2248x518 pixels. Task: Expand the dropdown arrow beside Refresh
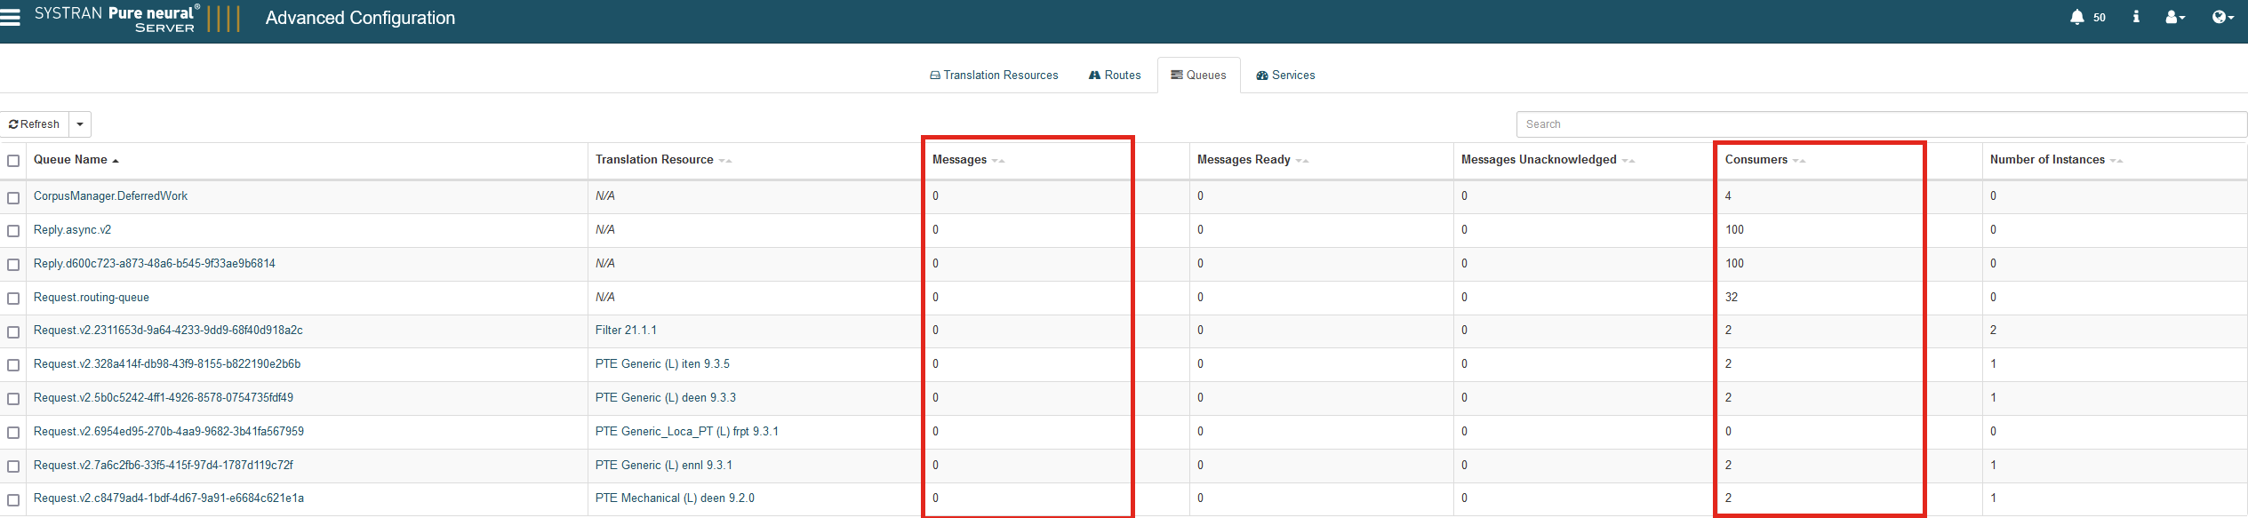click(80, 124)
